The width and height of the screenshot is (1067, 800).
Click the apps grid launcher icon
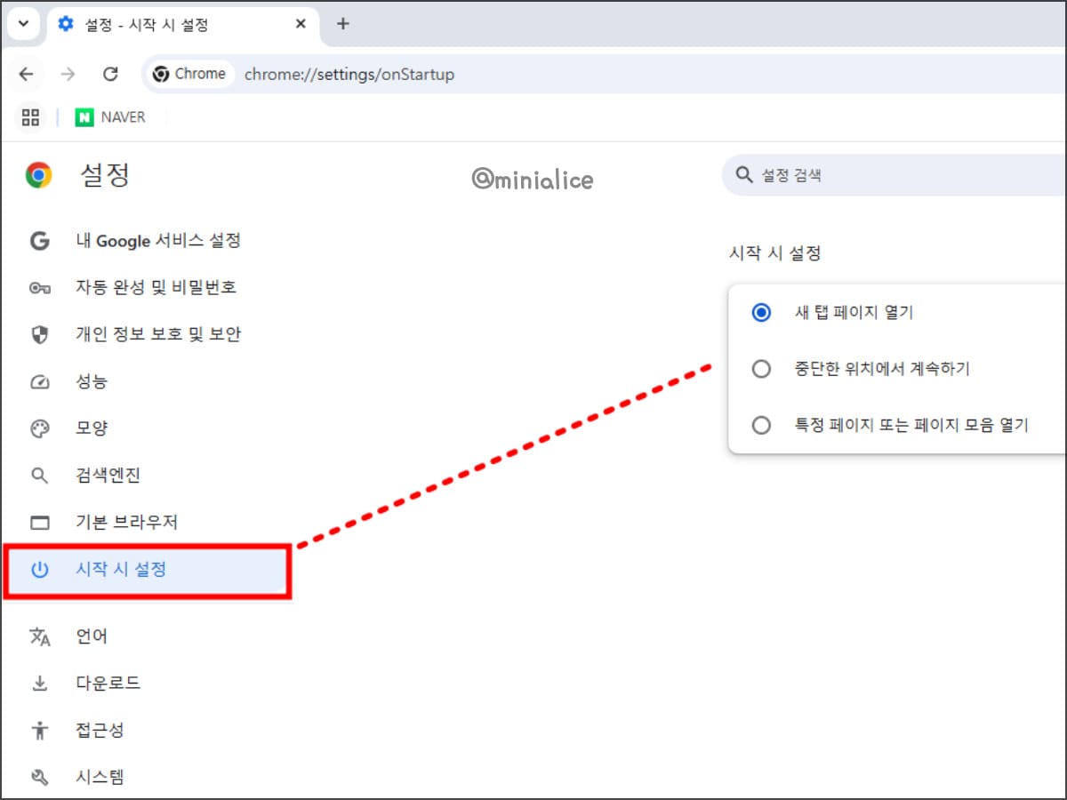click(30, 116)
